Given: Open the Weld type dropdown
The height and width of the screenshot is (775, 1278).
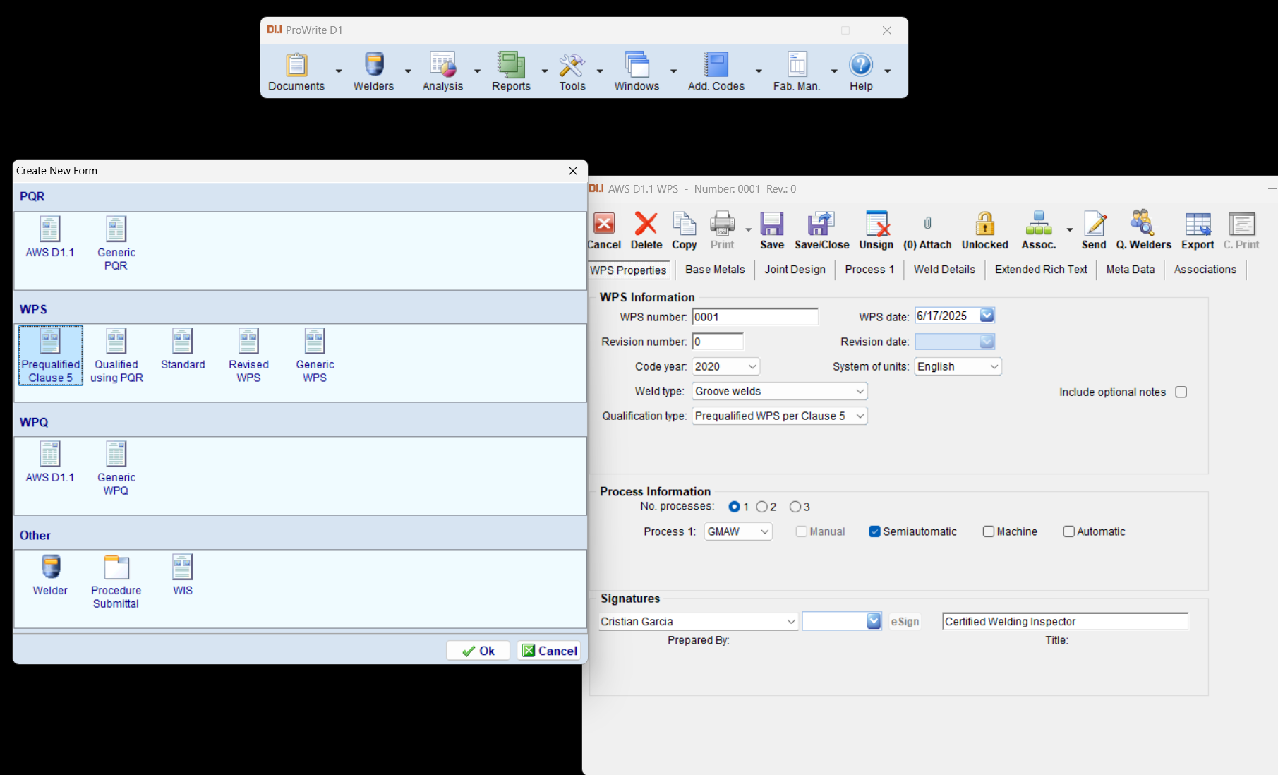Looking at the screenshot, I should click(x=860, y=391).
